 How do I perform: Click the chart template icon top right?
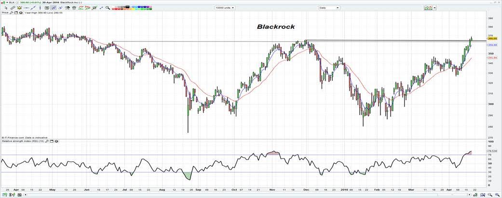[x=428, y=8]
